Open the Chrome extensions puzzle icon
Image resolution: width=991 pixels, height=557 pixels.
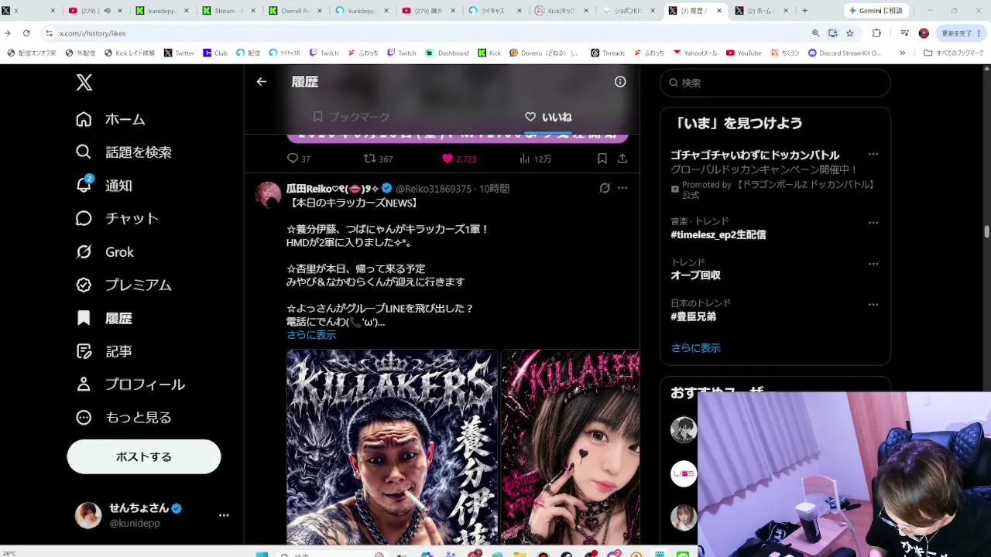click(876, 33)
